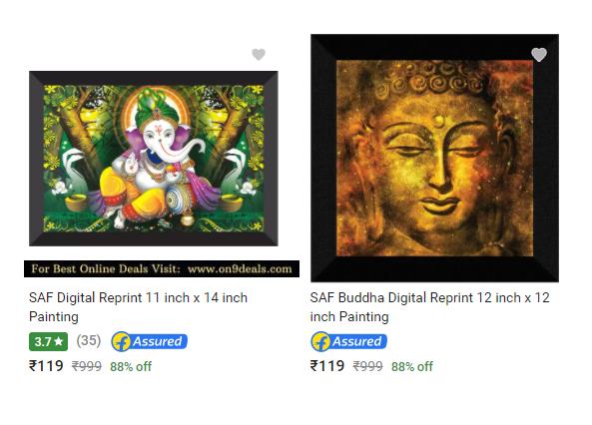Open the Buddha framed painting thumbnail
592x425 pixels.
tap(434, 159)
